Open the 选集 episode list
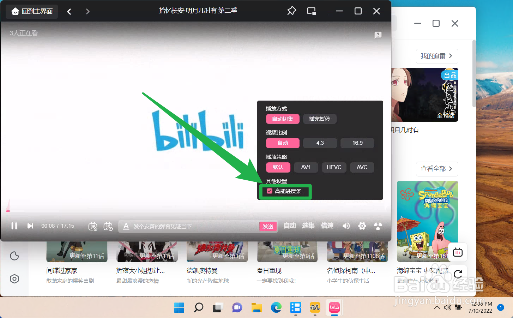This screenshot has width=513, height=318. (x=308, y=226)
